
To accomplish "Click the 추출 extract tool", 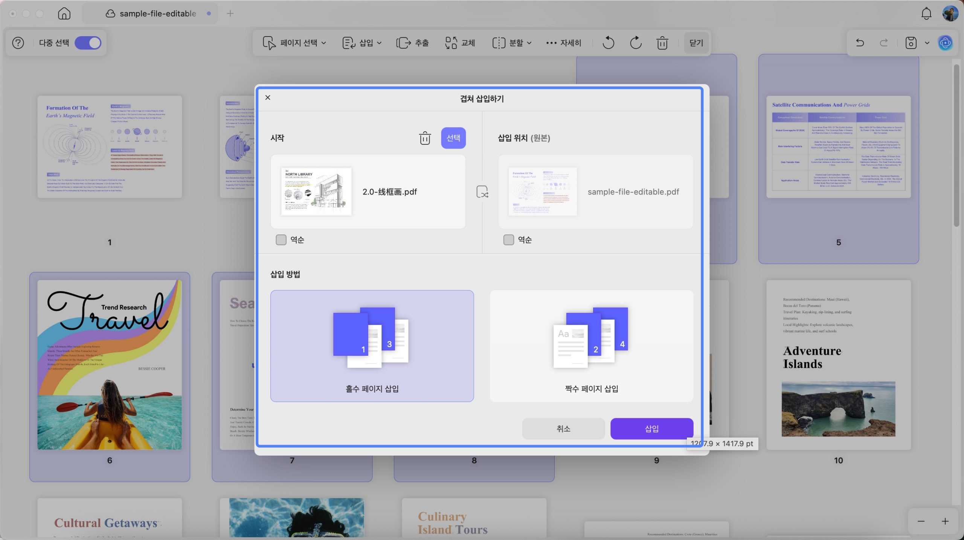I will click(x=412, y=43).
